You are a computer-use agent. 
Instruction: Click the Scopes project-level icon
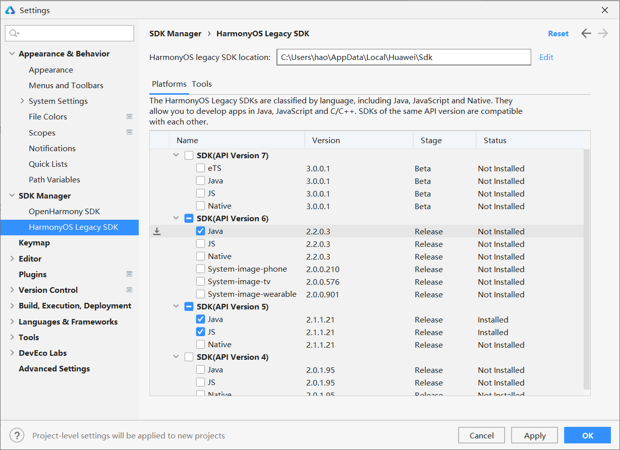pyautogui.click(x=129, y=133)
